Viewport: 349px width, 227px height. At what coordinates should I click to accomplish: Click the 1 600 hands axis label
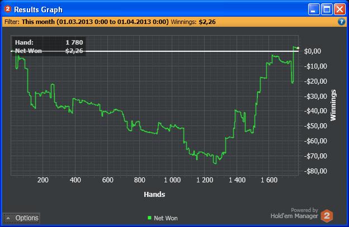[x=269, y=180]
